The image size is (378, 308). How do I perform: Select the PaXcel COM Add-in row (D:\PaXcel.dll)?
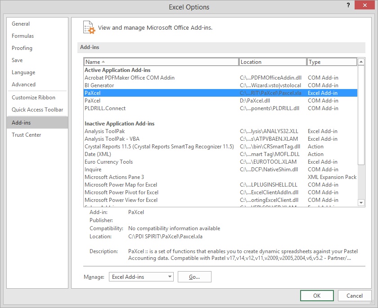pyautogui.click(x=220, y=101)
